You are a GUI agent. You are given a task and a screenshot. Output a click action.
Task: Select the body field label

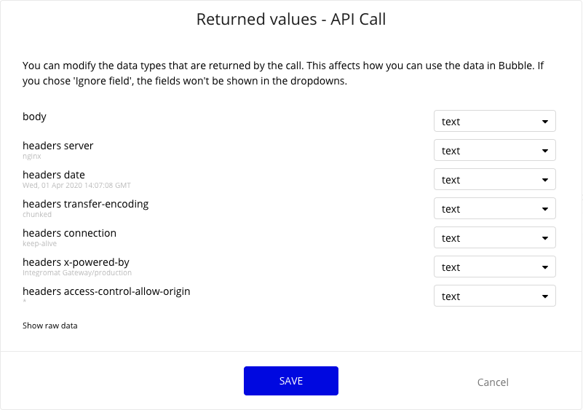tap(34, 117)
